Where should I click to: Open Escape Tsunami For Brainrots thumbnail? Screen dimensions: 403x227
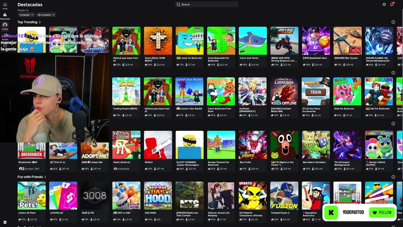pos(221,145)
